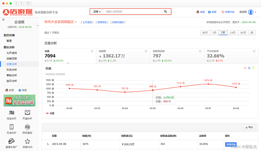Open 七天透视 in the sidebar

(12, 53)
